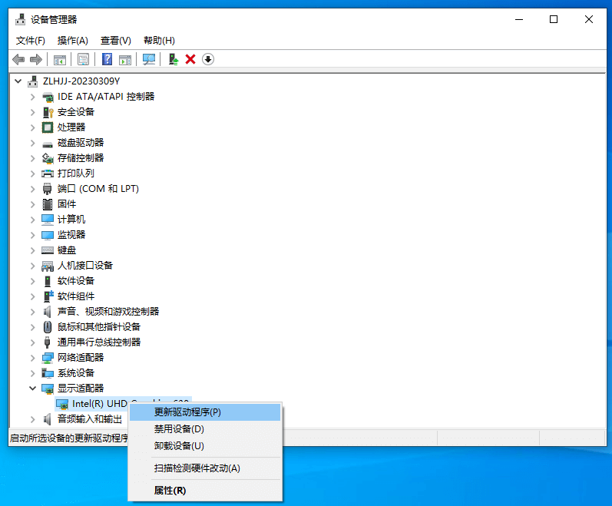Select the 软件设备 tree label
This screenshot has width=612, height=506.
pyautogui.click(x=76, y=281)
